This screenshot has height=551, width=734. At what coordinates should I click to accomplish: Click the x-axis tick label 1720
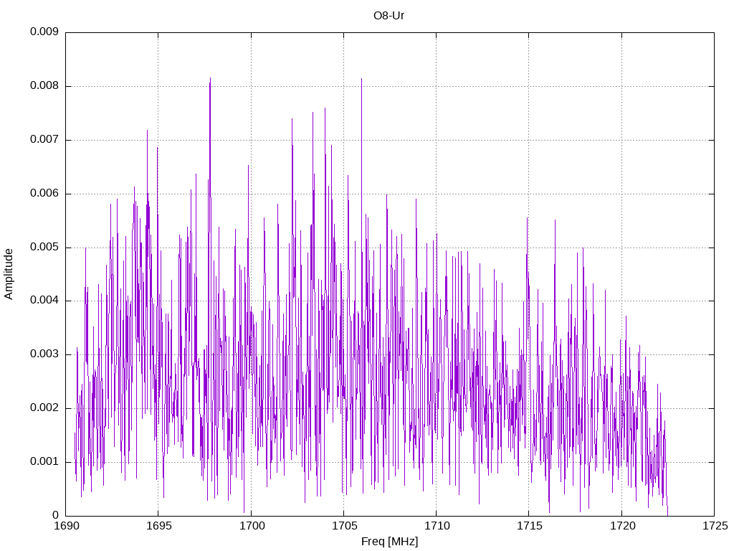pos(623,526)
